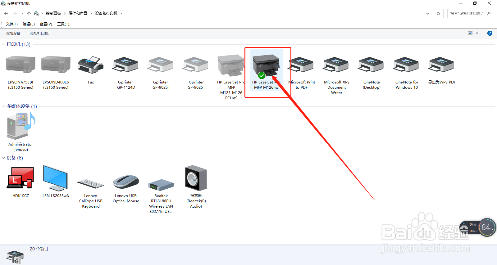Viewport: 497px width, 265px height.
Task: Click the 添加设备 button
Action: [x=13, y=34]
